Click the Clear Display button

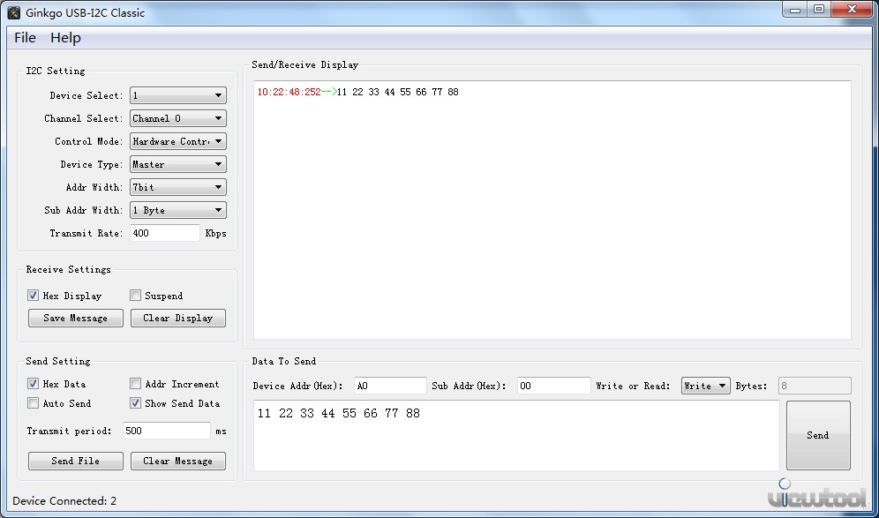178,318
